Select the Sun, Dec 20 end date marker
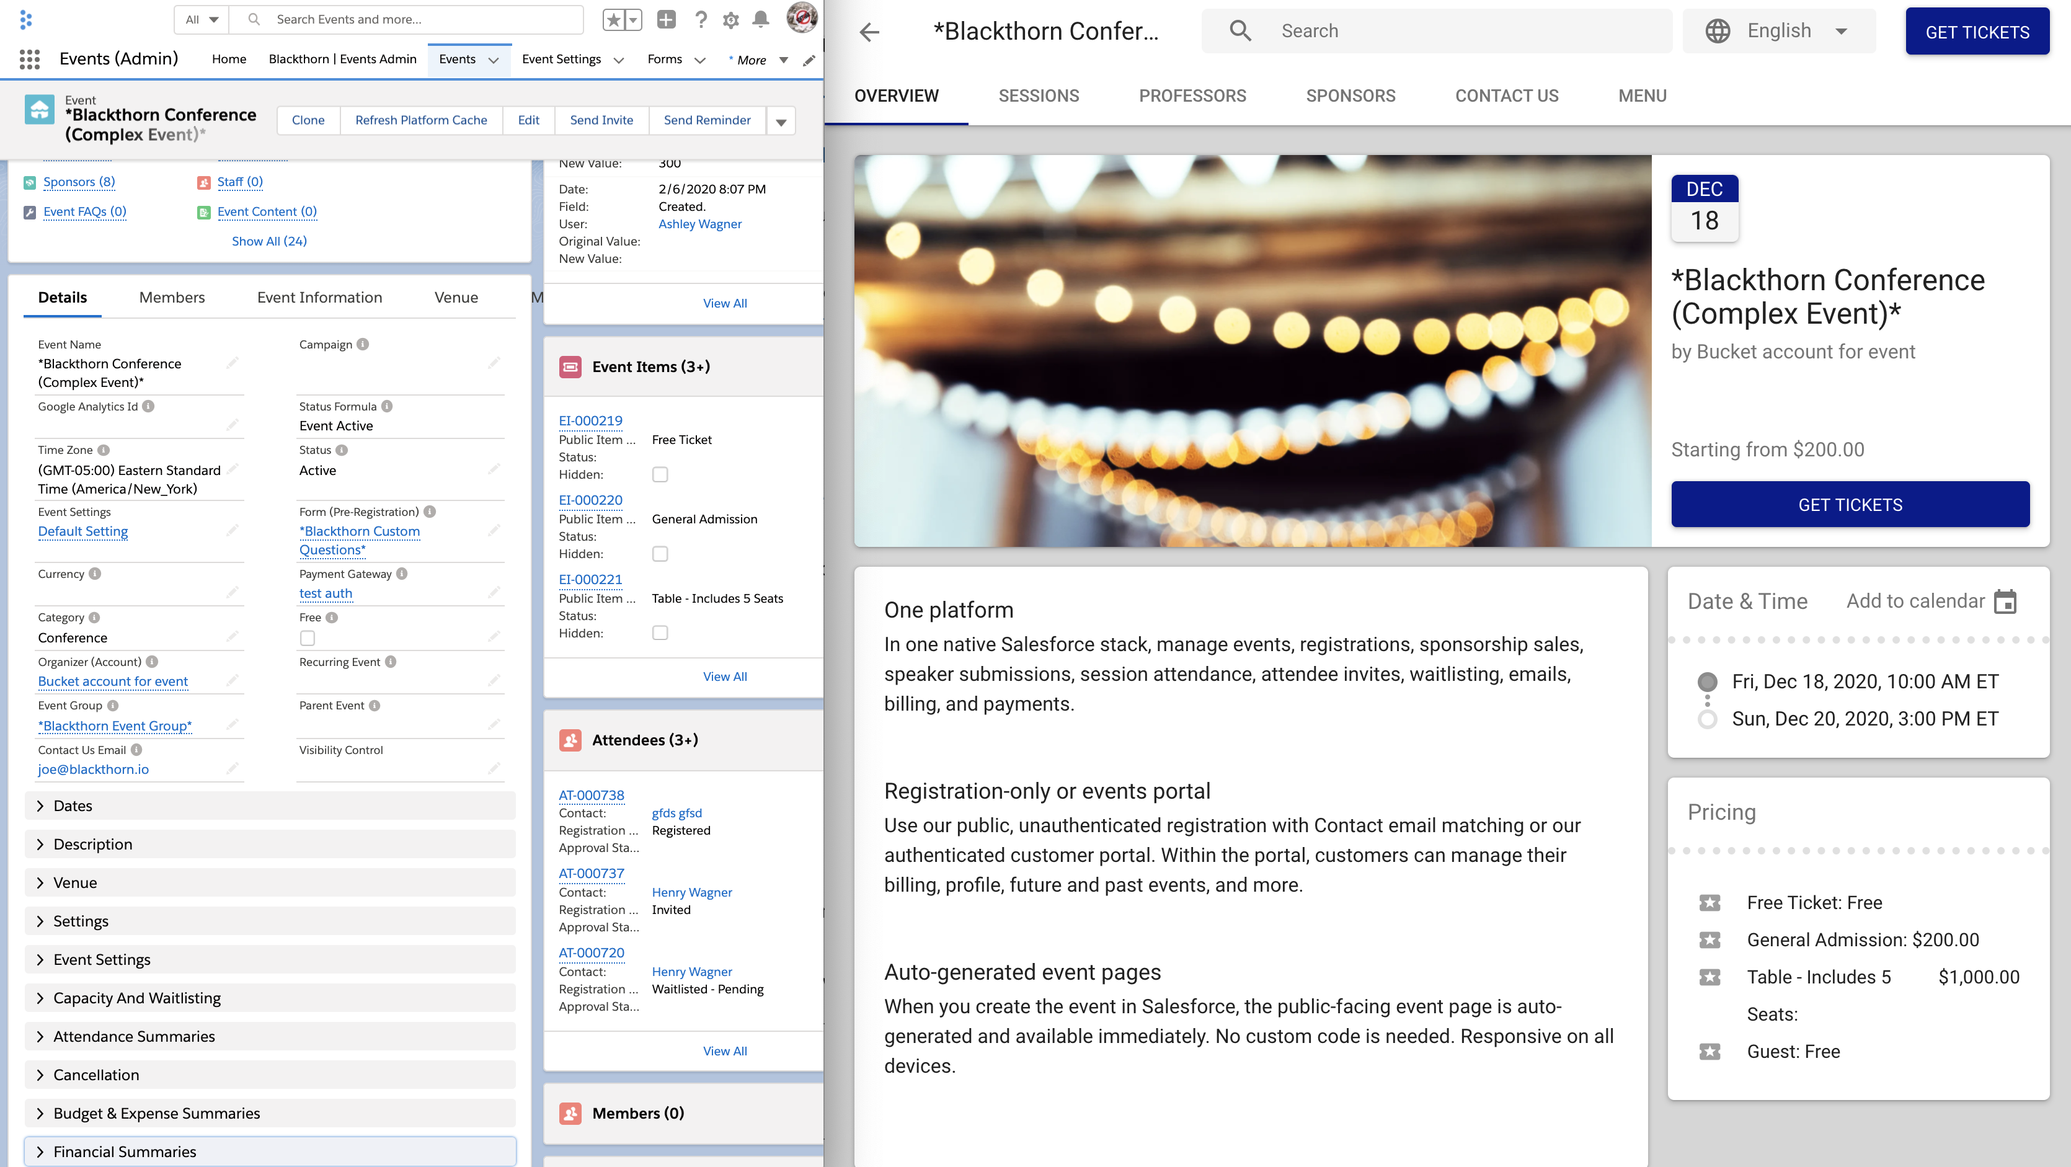 [1707, 719]
